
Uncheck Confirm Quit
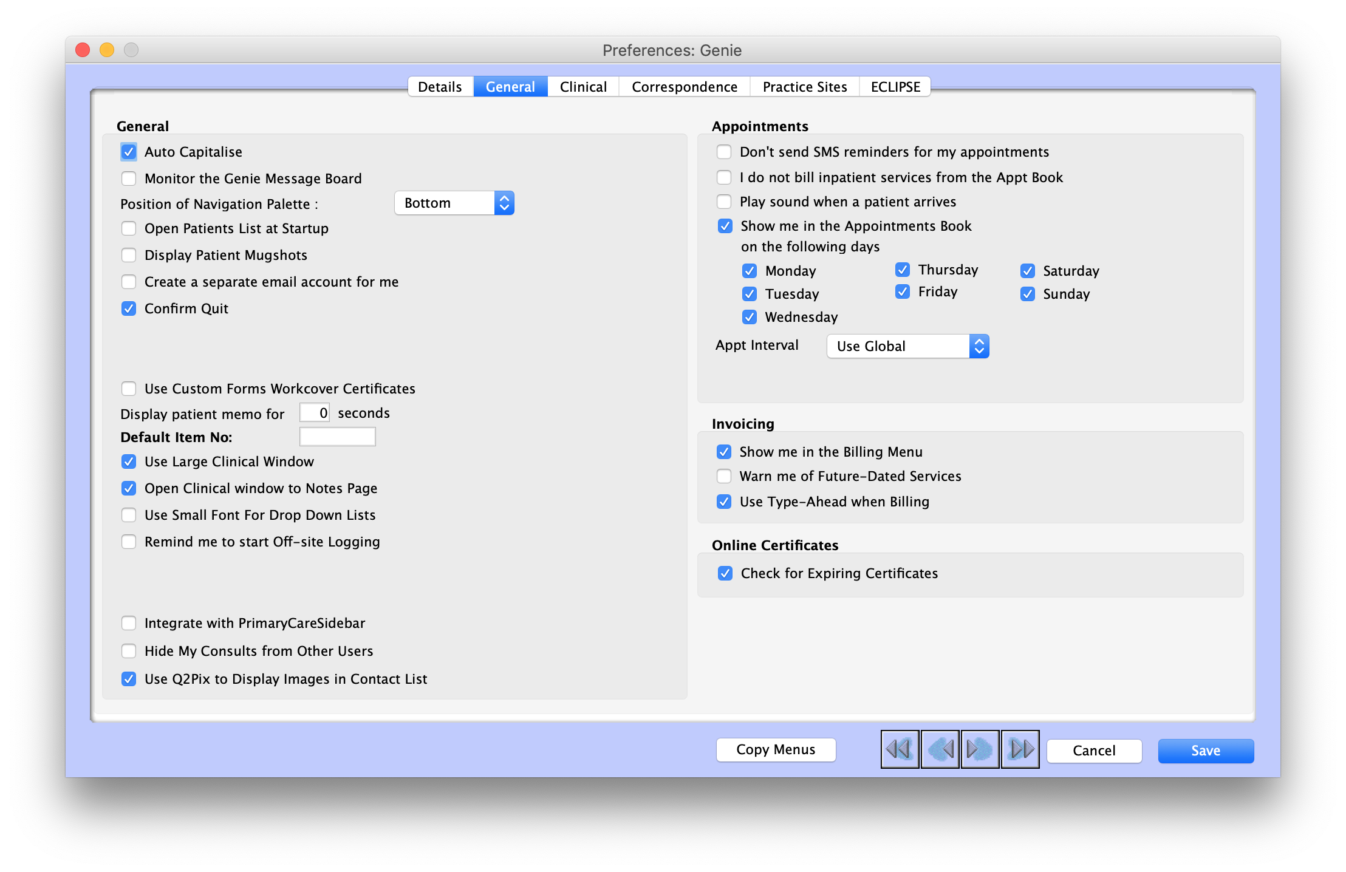pyautogui.click(x=129, y=308)
